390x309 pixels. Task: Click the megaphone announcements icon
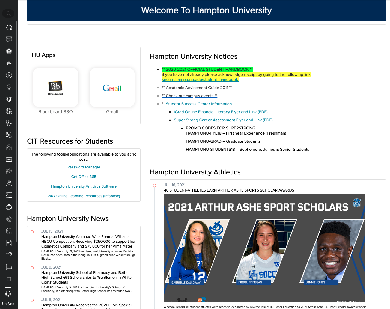pyautogui.click(x=9, y=171)
